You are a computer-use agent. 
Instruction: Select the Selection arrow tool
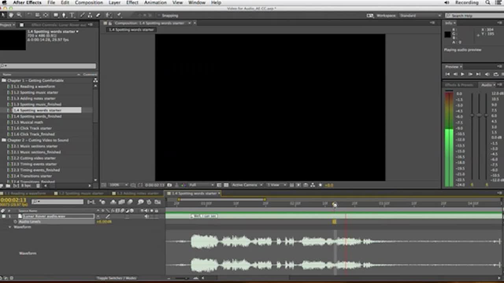3,15
